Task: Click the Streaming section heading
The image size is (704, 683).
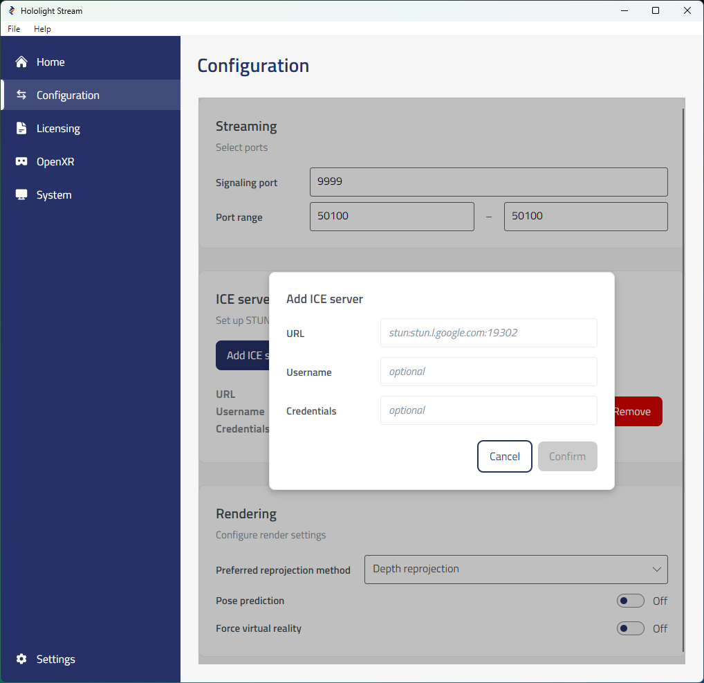Action: click(x=246, y=126)
